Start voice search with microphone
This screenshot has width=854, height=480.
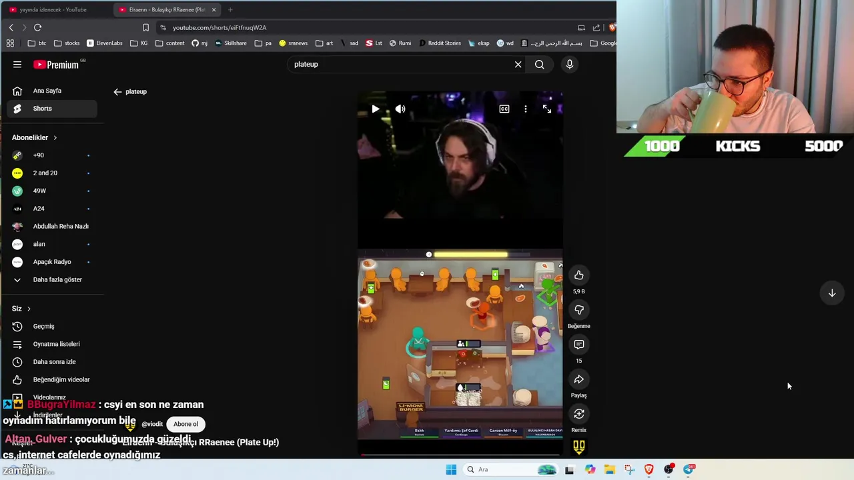click(x=569, y=65)
